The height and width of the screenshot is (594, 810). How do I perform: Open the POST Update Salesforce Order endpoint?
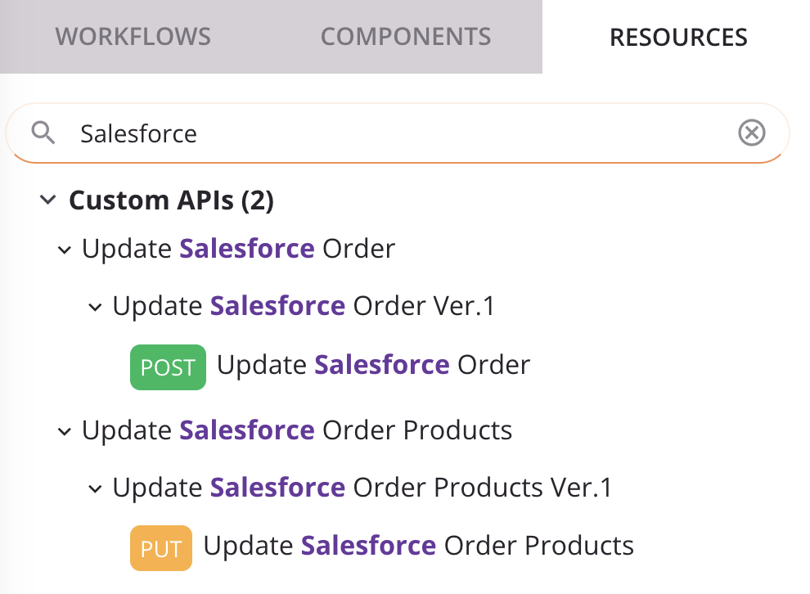tap(373, 365)
